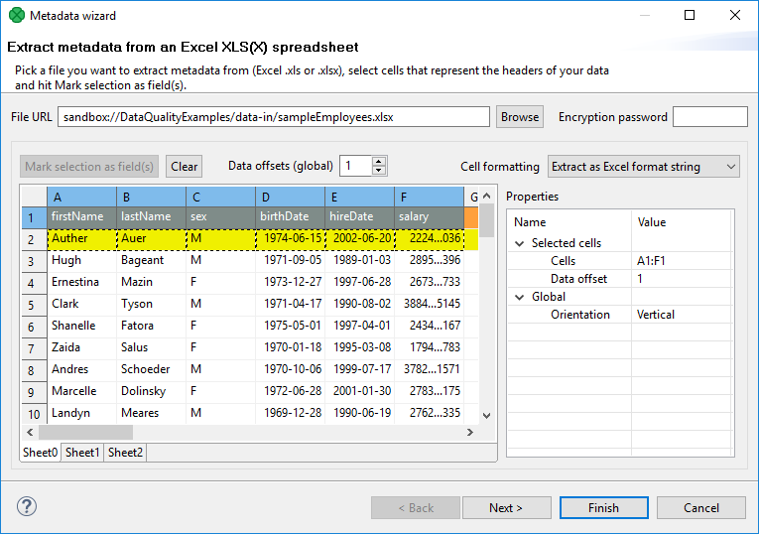Increase Data offsets value with up arrow

pos(379,162)
